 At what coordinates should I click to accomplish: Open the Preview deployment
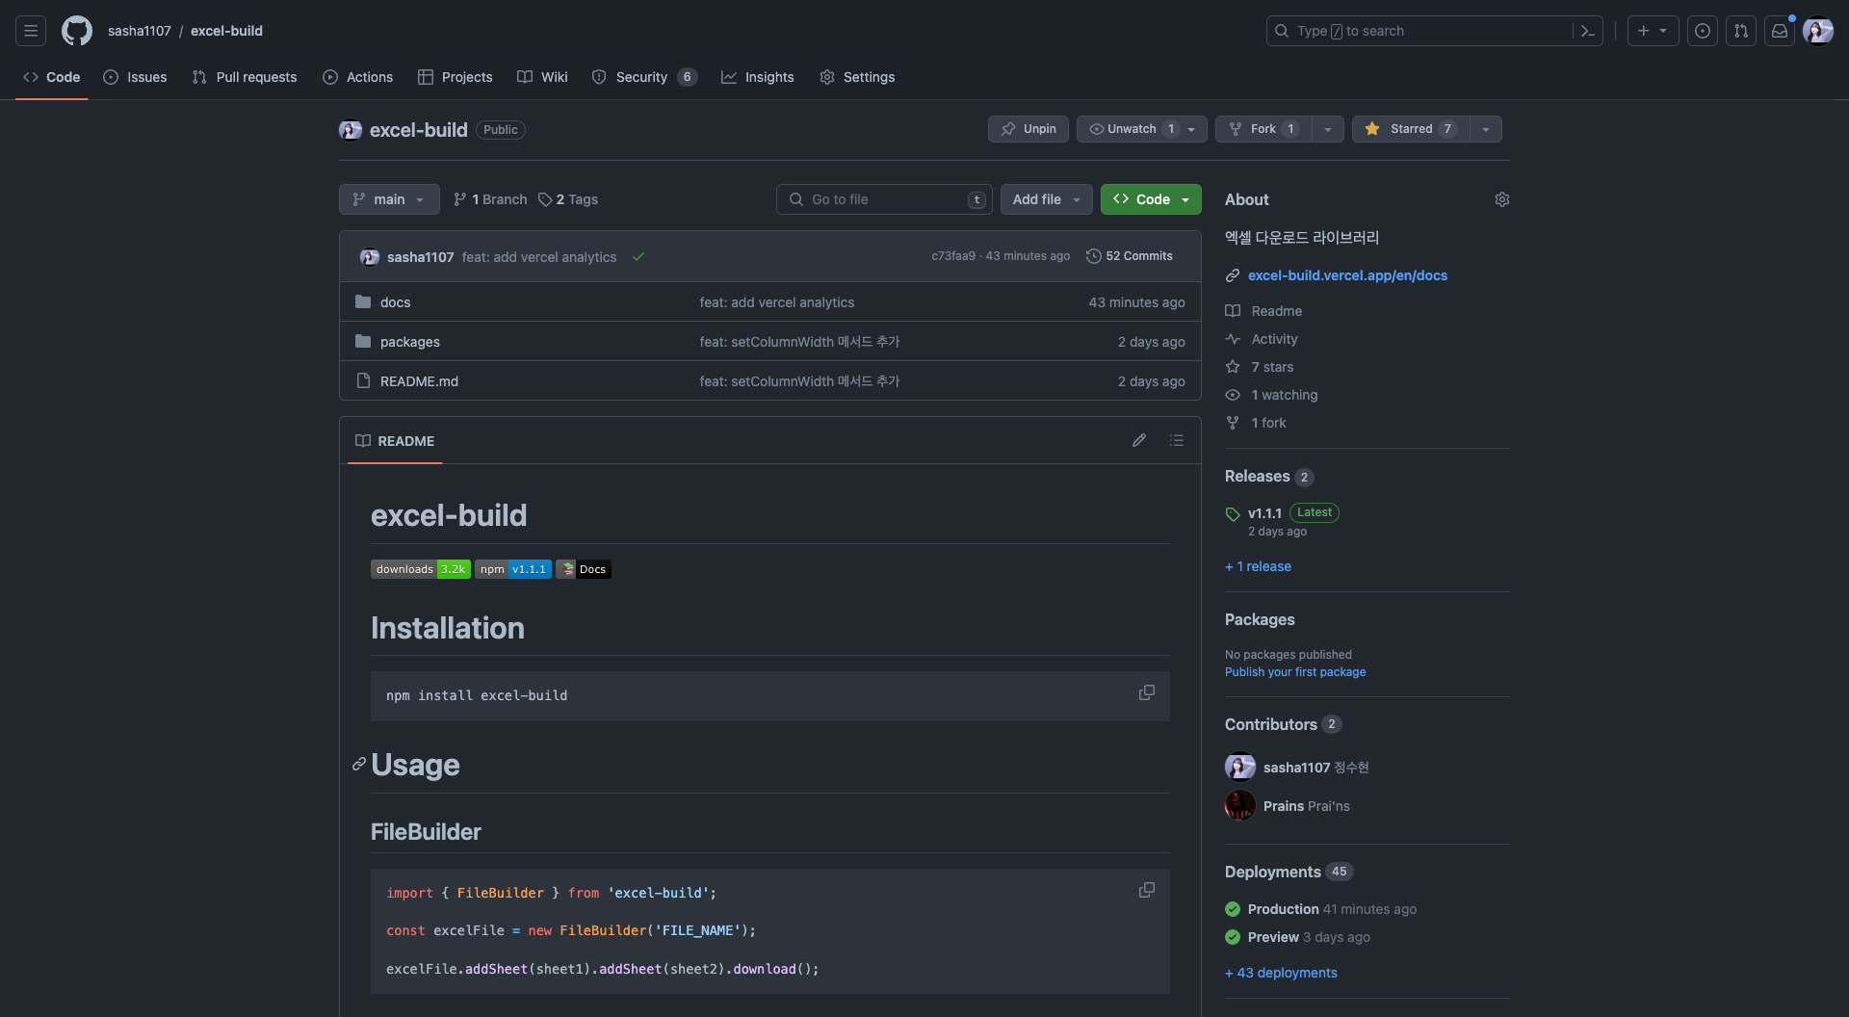(1273, 937)
